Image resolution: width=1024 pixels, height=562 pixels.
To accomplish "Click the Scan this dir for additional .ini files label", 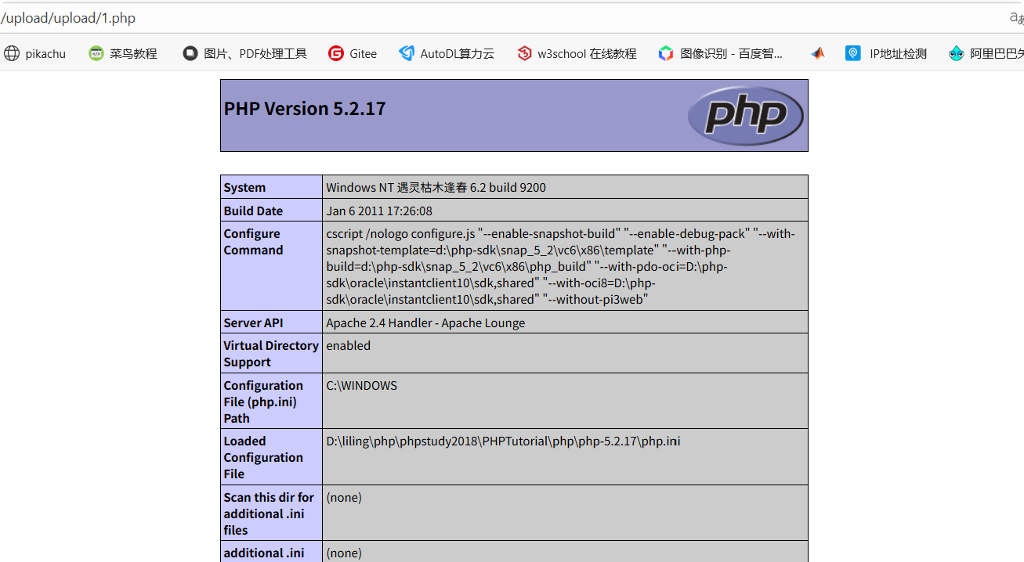I will click(269, 513).
